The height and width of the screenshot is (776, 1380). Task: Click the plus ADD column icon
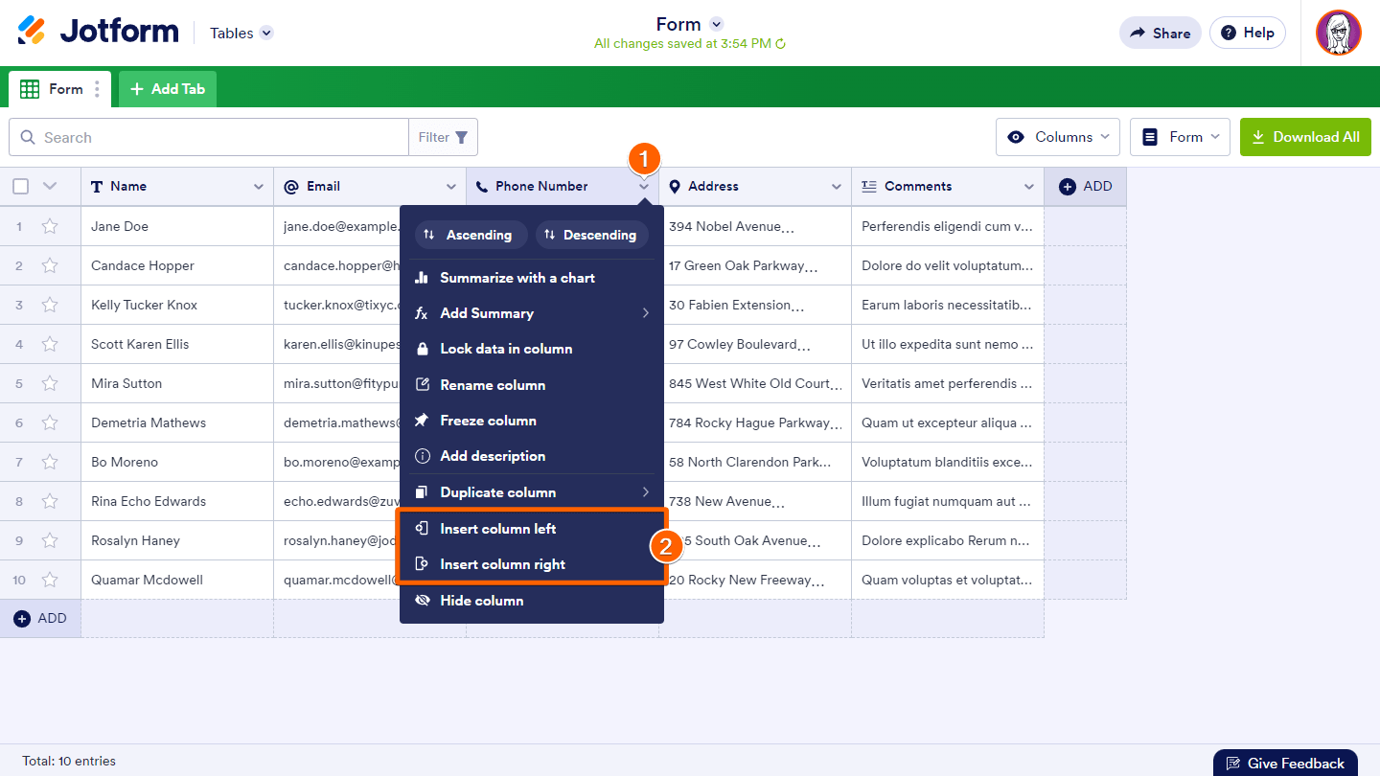1068,187
